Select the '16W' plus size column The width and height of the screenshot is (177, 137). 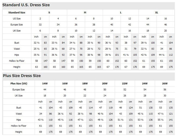(65, 83)
